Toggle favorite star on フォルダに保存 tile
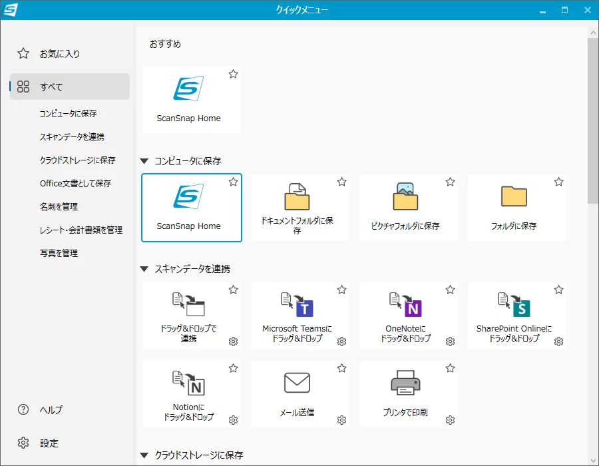Screen dimensions: 599x466 pos(558,182)
